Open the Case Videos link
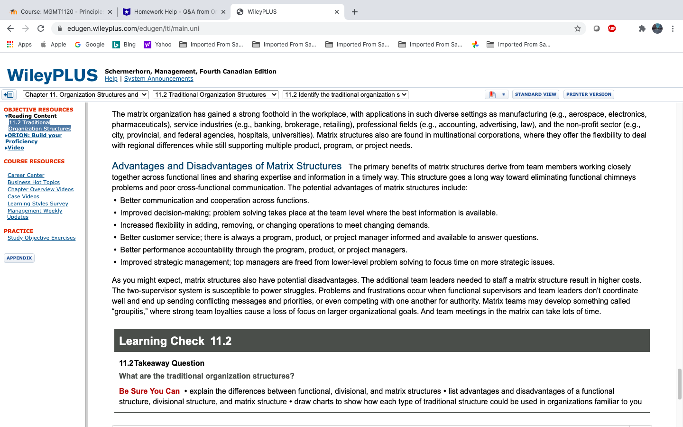 coord(23,196)
